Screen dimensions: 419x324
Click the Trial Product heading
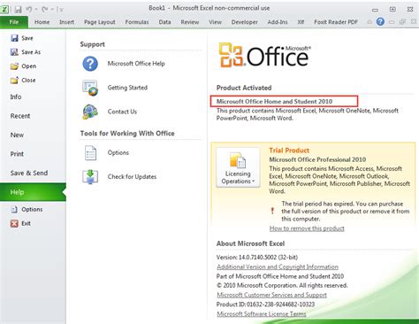[x=289, y=150]
